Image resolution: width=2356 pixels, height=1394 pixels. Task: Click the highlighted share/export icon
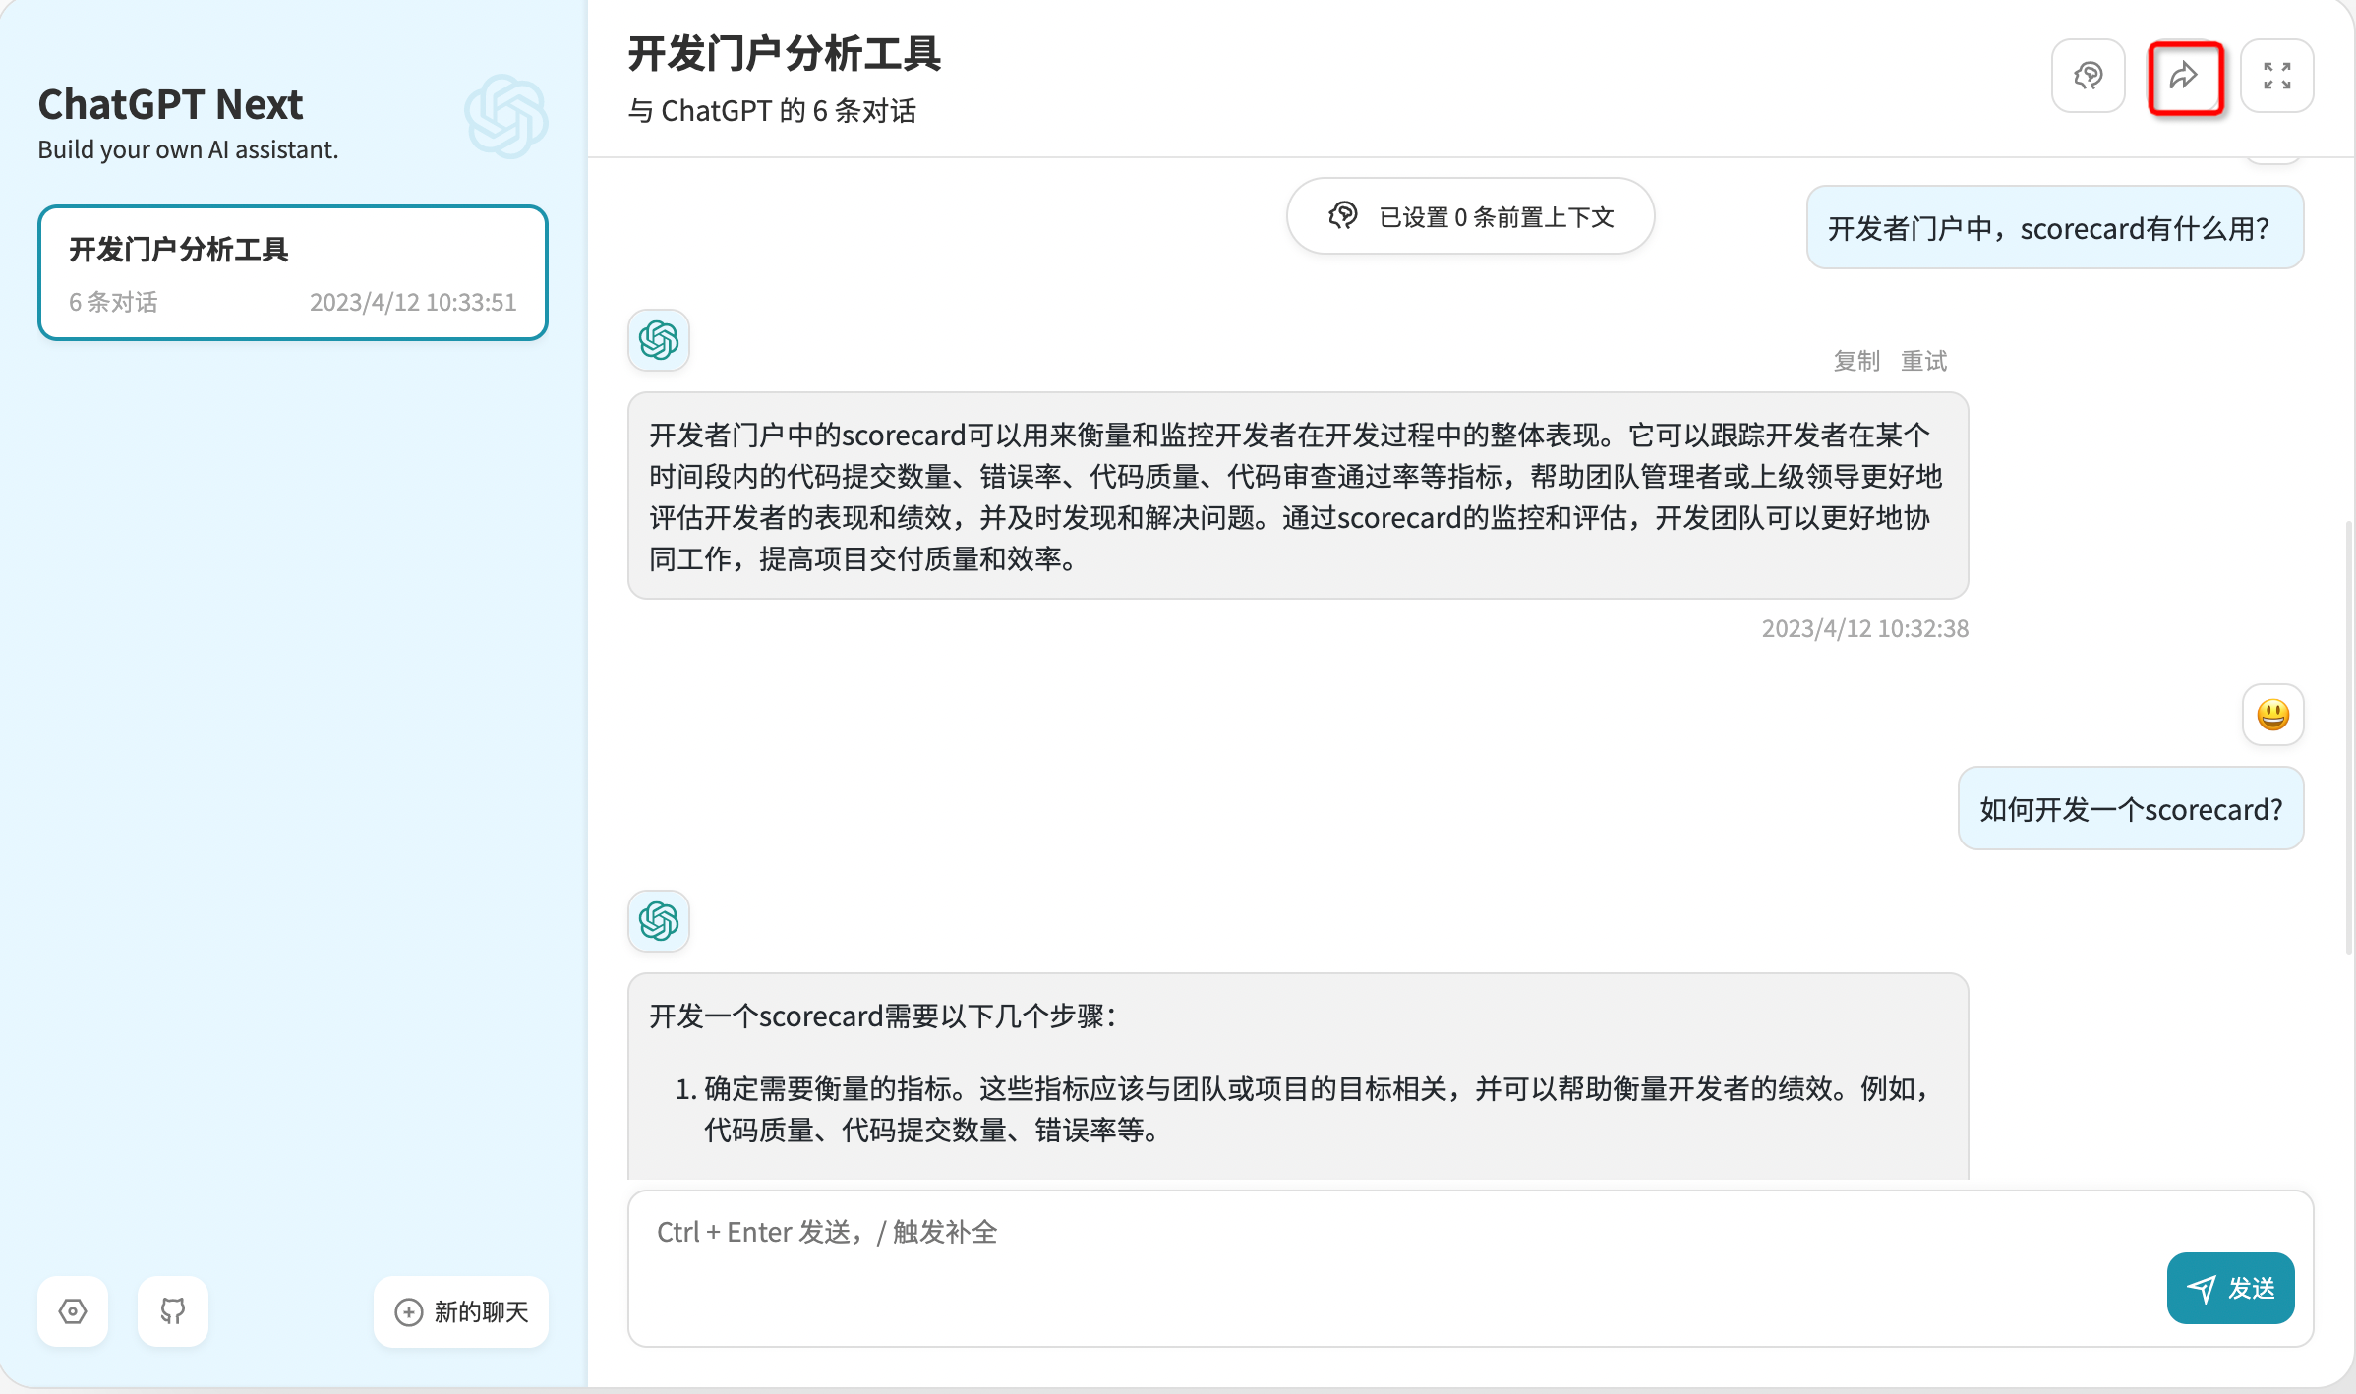(x=2185, y=76)
